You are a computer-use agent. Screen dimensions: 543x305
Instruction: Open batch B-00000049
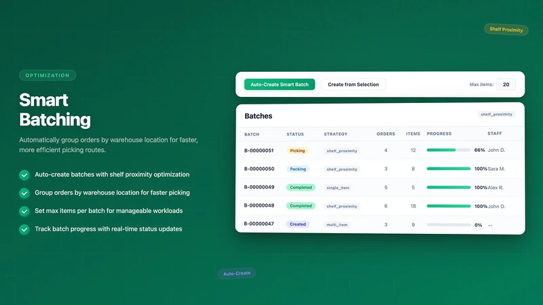(x=259, y=187)
